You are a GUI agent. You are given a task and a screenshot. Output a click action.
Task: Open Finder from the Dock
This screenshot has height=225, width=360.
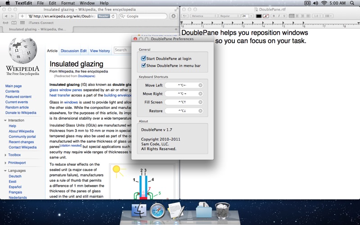pyautogui.click(x=139, y=210)
